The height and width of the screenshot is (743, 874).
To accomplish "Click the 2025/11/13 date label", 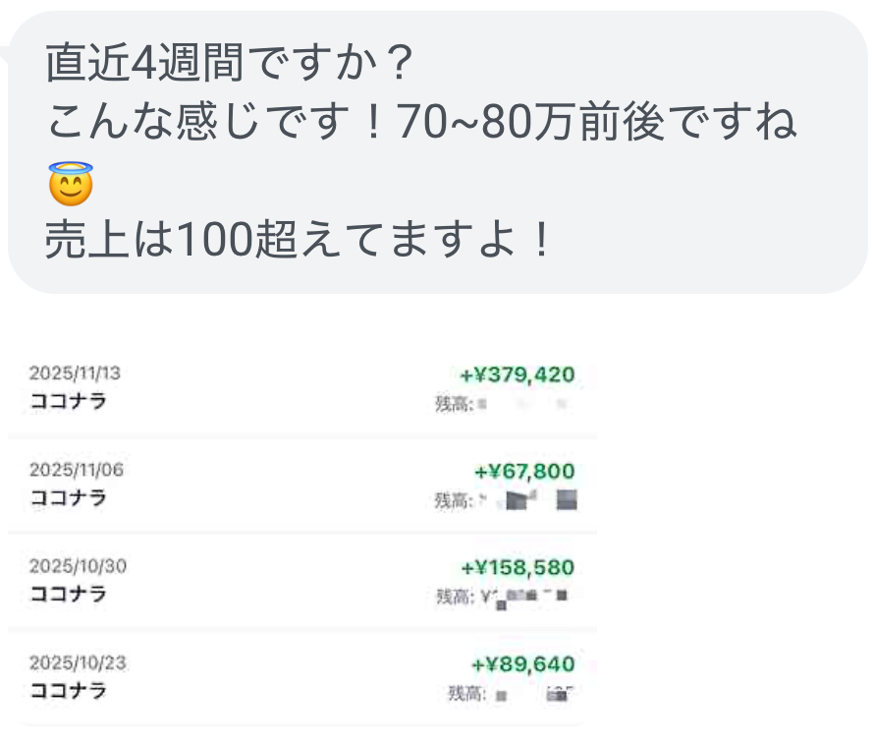I will (x=76, y=373).
